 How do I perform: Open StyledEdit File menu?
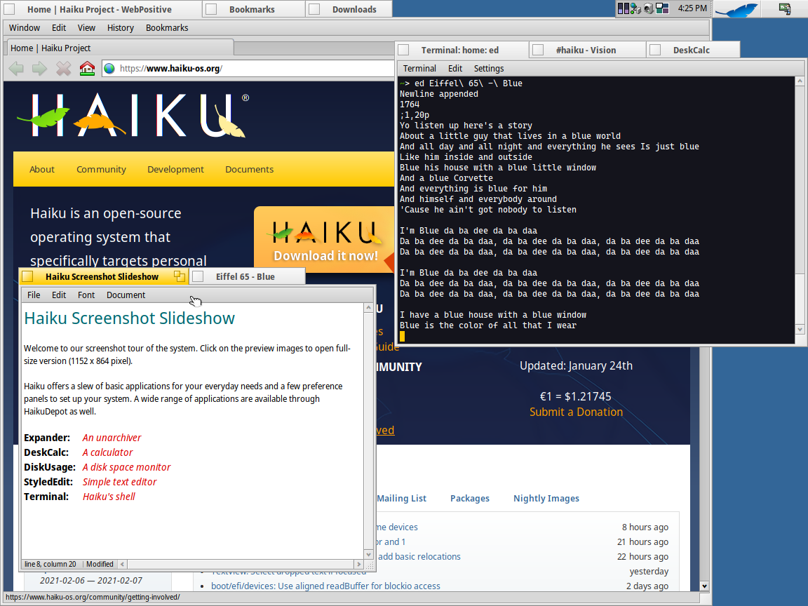pyautogui.click(x=34, y=295)
